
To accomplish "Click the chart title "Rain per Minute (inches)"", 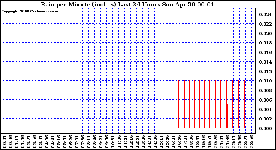I will click(78, 4).
